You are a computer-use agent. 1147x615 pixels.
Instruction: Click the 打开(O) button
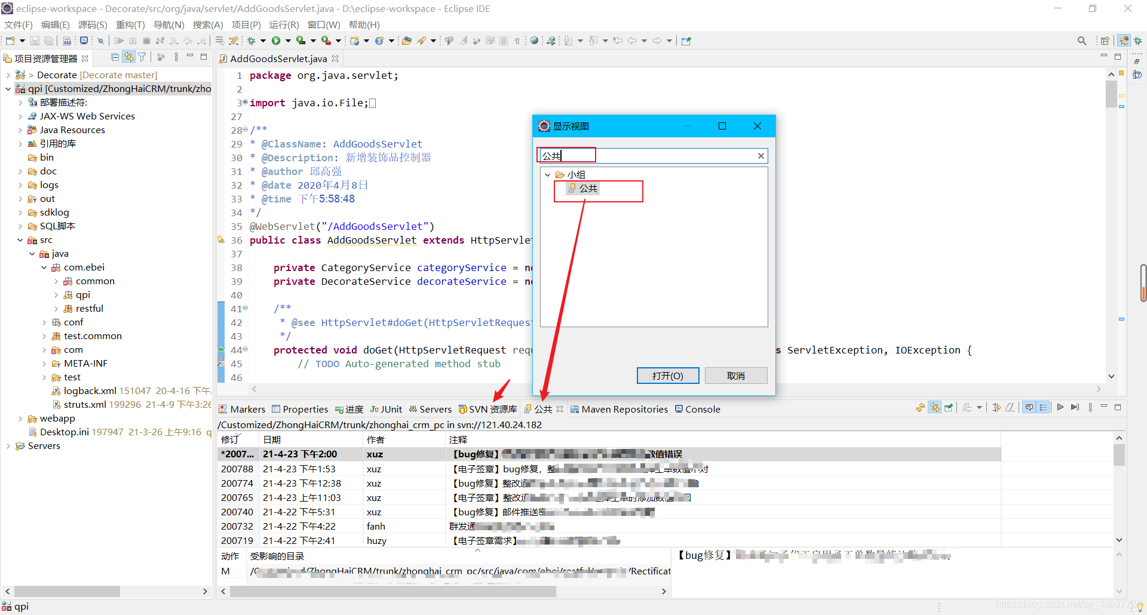pos(668,376)
